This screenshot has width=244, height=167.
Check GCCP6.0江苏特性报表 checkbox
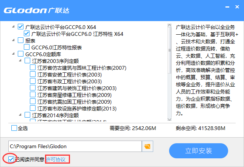click(x=26, y=47)
